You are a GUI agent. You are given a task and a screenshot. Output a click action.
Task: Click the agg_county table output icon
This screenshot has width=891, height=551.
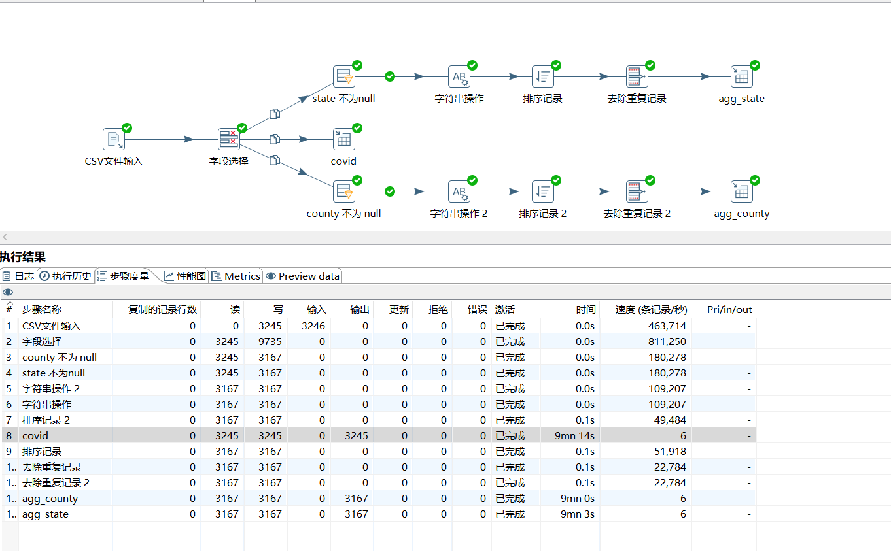(x=742, y=192)
